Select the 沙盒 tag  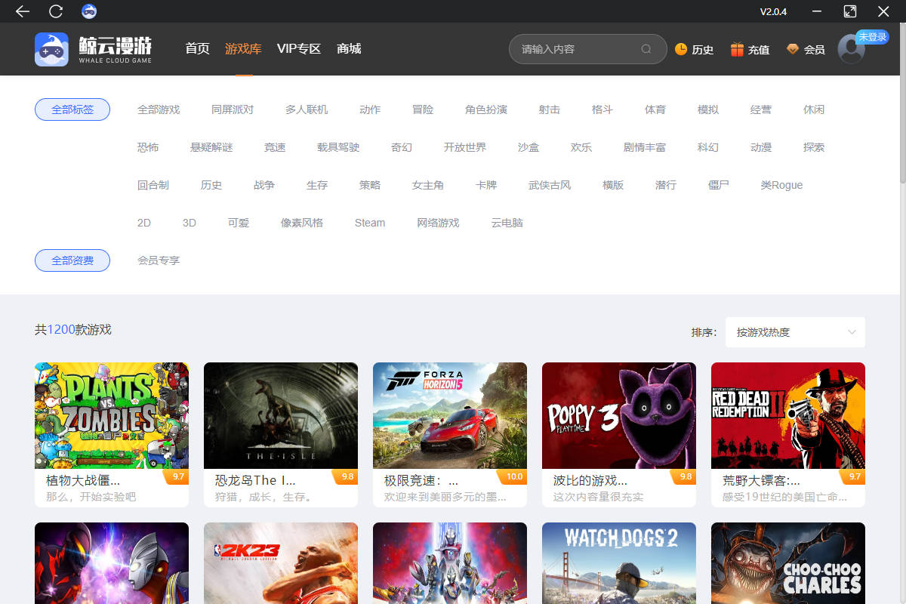click(528, 147)
